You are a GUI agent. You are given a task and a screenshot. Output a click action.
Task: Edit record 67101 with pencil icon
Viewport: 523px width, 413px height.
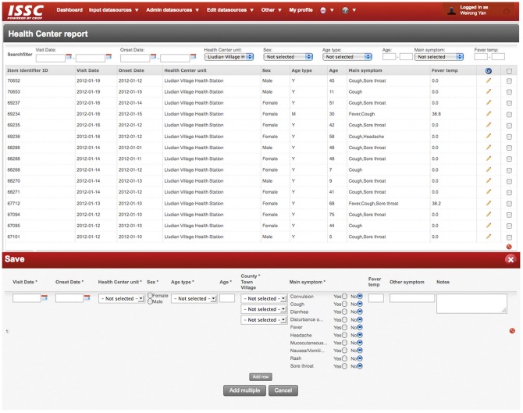(x=489, y=237)
